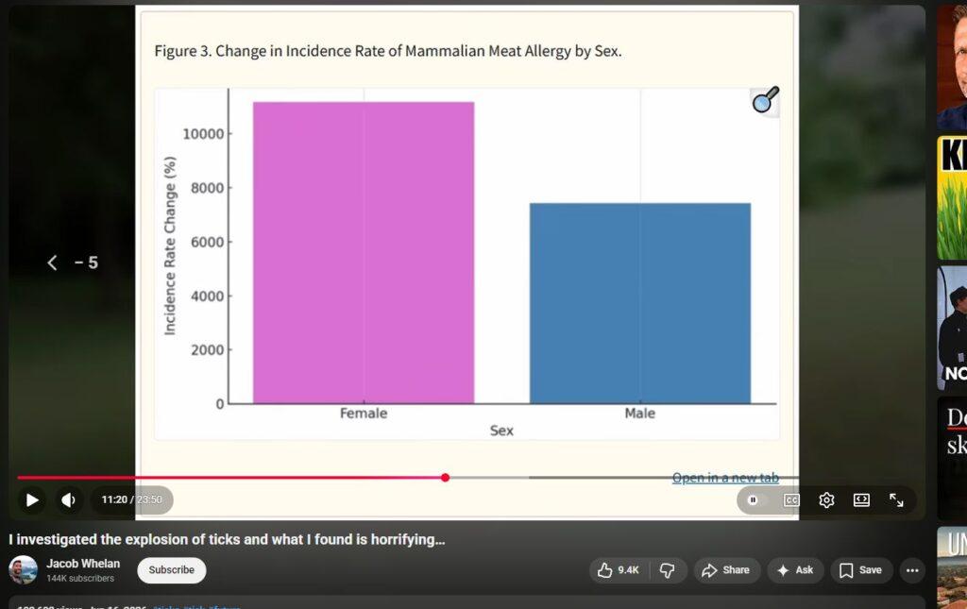Click the rewind chevron beside minus 5
The image size is (967, 609).
53,262
